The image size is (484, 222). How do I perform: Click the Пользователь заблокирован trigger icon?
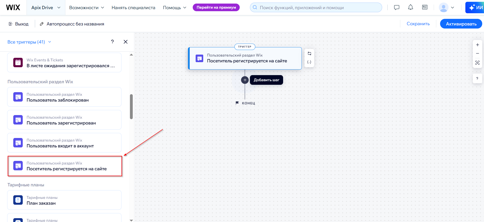(18, 97)
